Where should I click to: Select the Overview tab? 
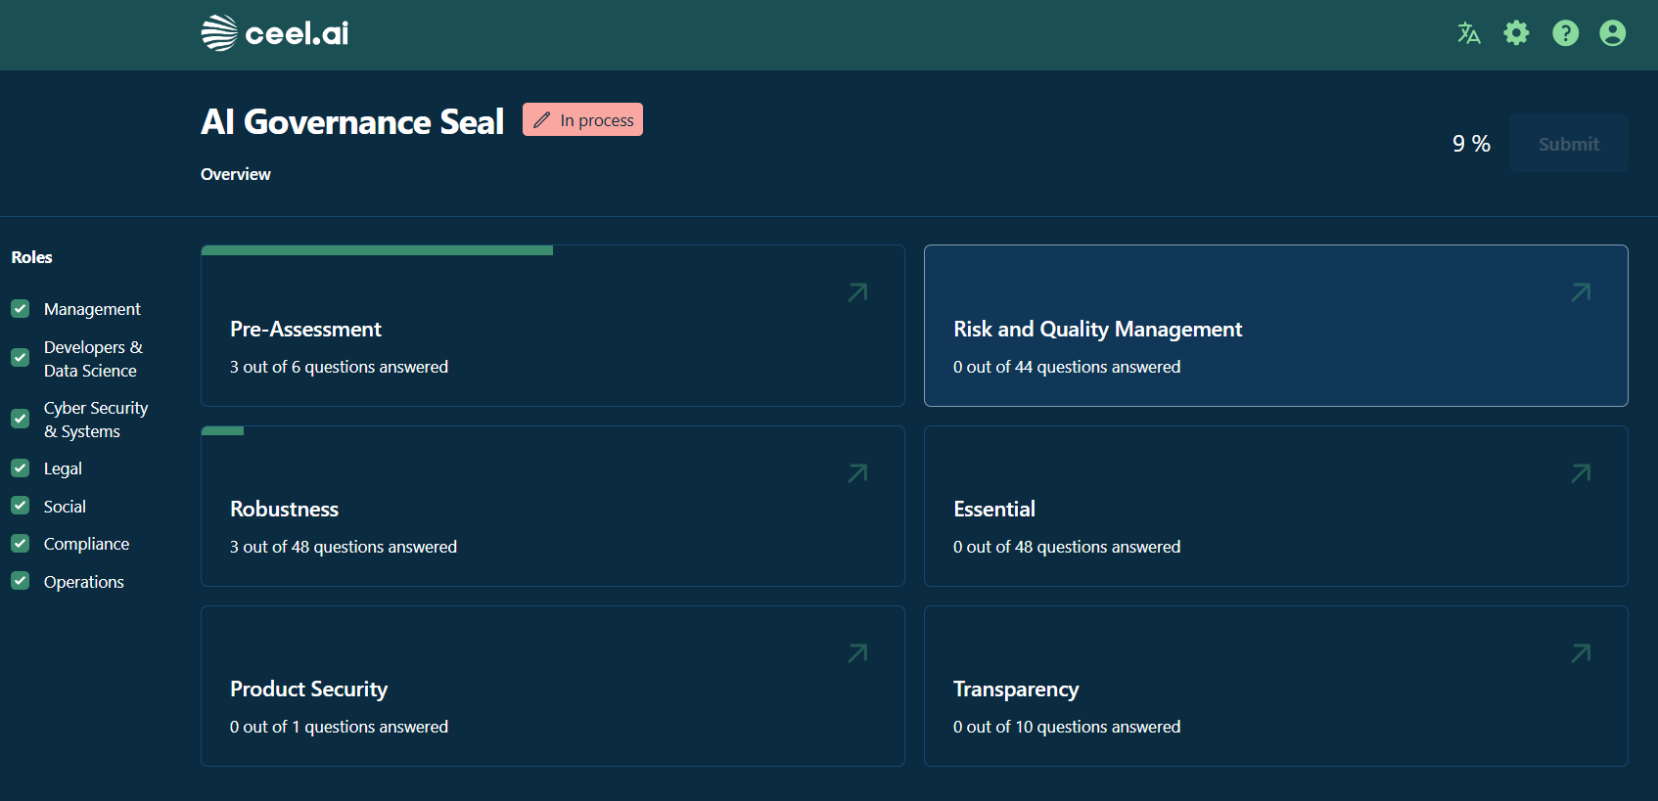pos(236,174)
